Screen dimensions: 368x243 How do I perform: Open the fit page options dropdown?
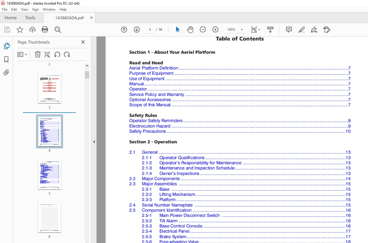(x=256, y=30)
